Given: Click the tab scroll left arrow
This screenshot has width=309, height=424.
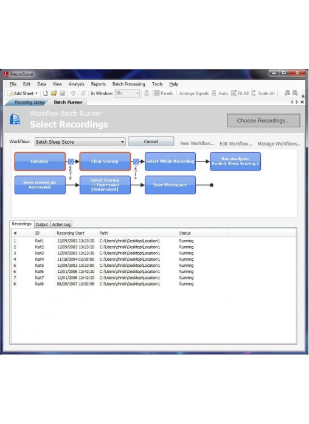Looking at the screenshot, I should pyautogui.click(x=292, y=102).
